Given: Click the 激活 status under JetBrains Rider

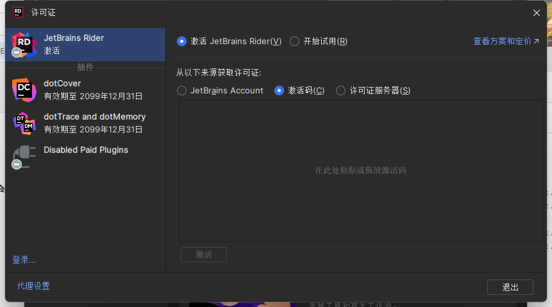Looking at the screenshot, I should (x=52, y=51).
